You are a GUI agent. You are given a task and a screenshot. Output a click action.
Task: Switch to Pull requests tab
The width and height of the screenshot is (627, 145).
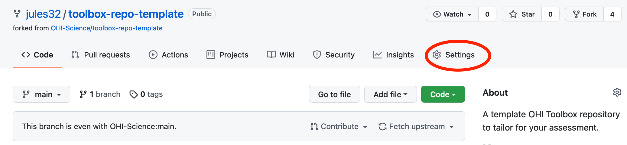coord(101,55)
